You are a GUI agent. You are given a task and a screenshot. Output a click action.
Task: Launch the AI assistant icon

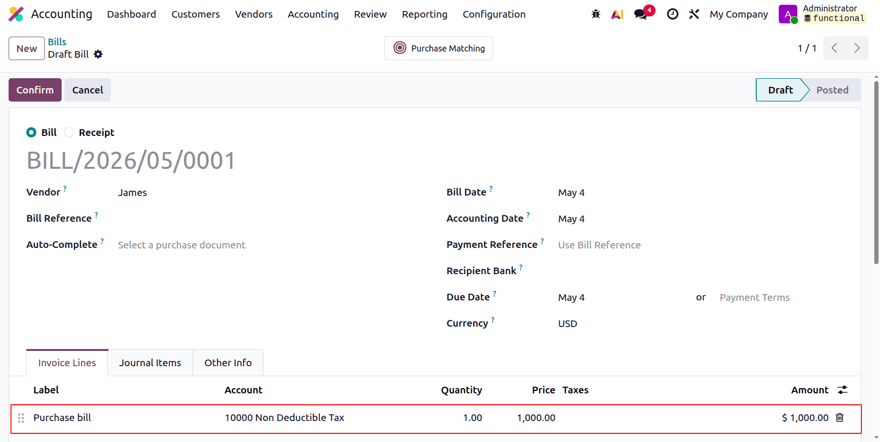click(x=617, y=14)
